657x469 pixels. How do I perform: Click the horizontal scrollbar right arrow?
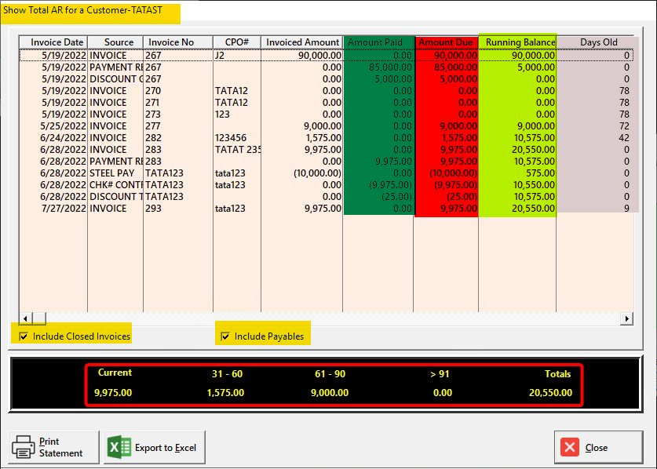pyautogui.click(x=626, y=318)
